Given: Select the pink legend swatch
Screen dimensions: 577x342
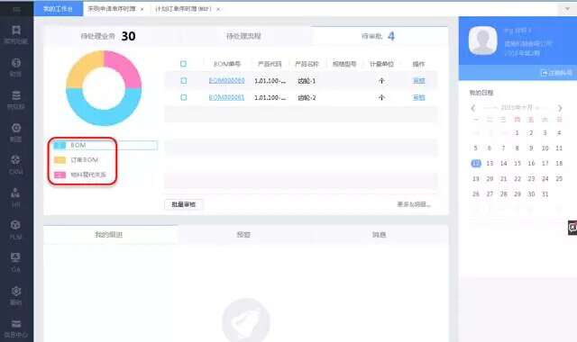Looking at the screenshot, I should point(60,175).
